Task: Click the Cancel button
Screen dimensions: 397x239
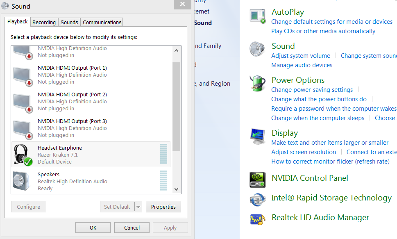Action: (x=132, y=228)
